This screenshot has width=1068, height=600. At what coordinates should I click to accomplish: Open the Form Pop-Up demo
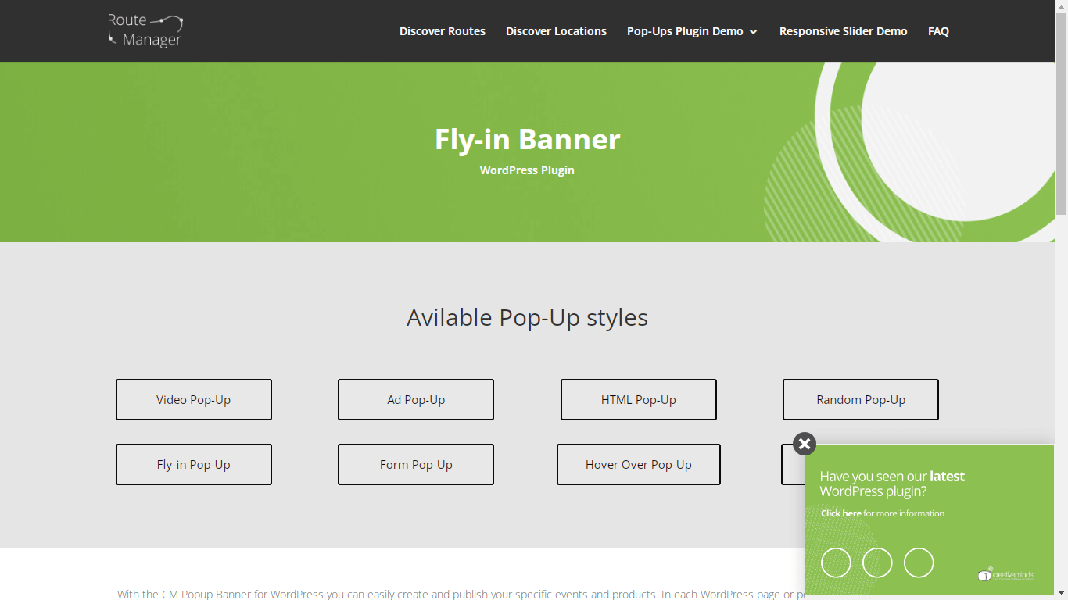click(416, 465)
